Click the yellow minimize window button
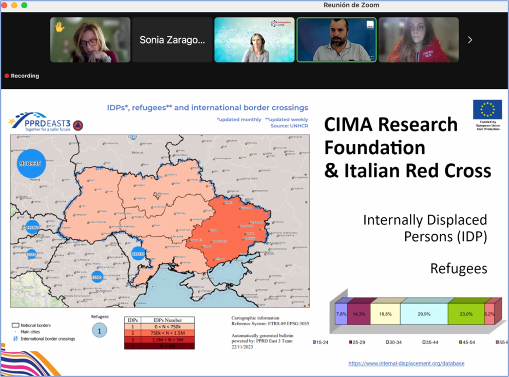 [14, 5]
